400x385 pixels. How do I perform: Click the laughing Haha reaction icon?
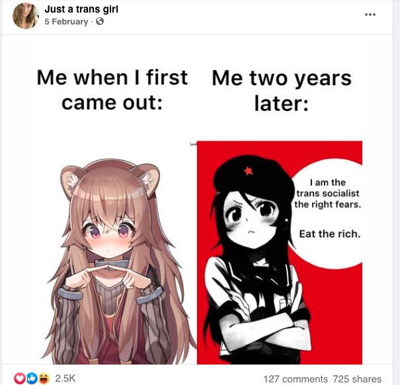tap(44, 378)
